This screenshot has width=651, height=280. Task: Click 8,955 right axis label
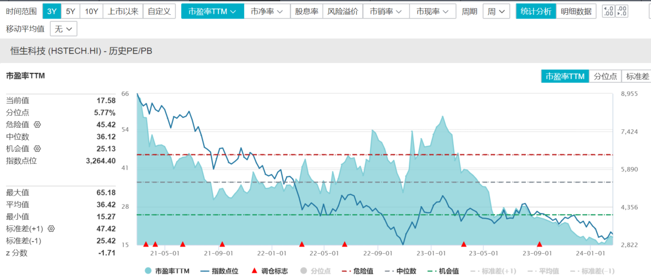[630, 94]
